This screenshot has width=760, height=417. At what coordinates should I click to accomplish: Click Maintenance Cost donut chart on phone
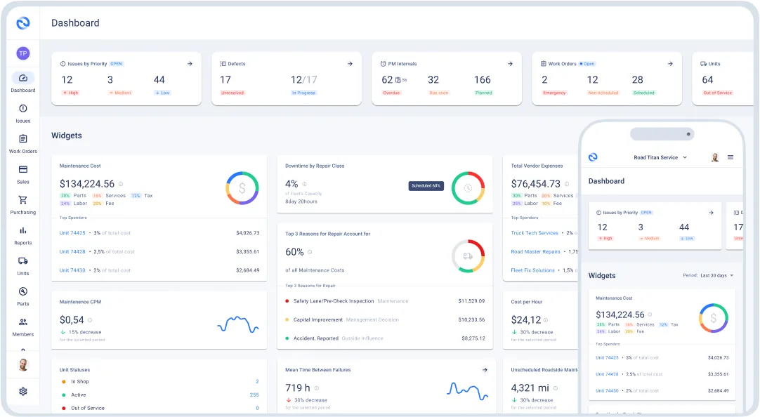click(x=714, y=318)
